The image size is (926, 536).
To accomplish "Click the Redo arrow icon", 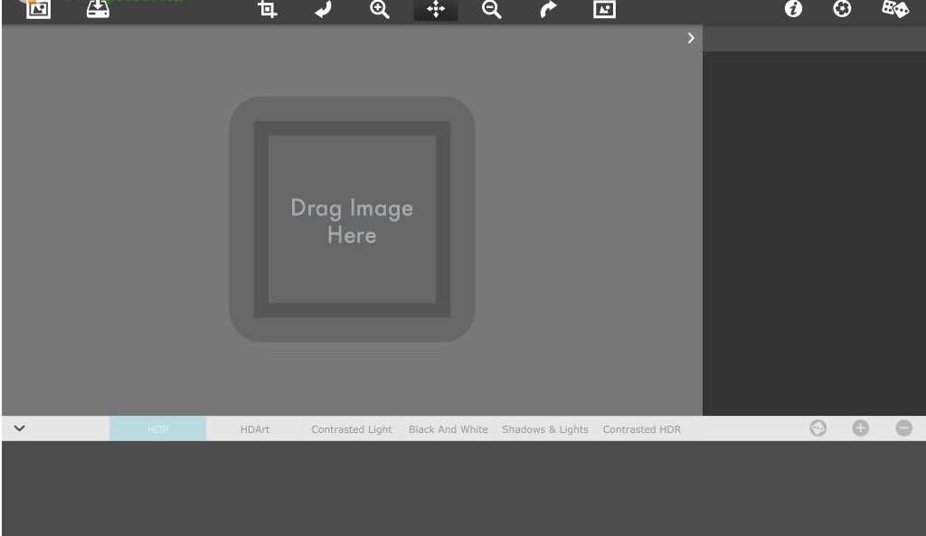I will pos(548,11).
